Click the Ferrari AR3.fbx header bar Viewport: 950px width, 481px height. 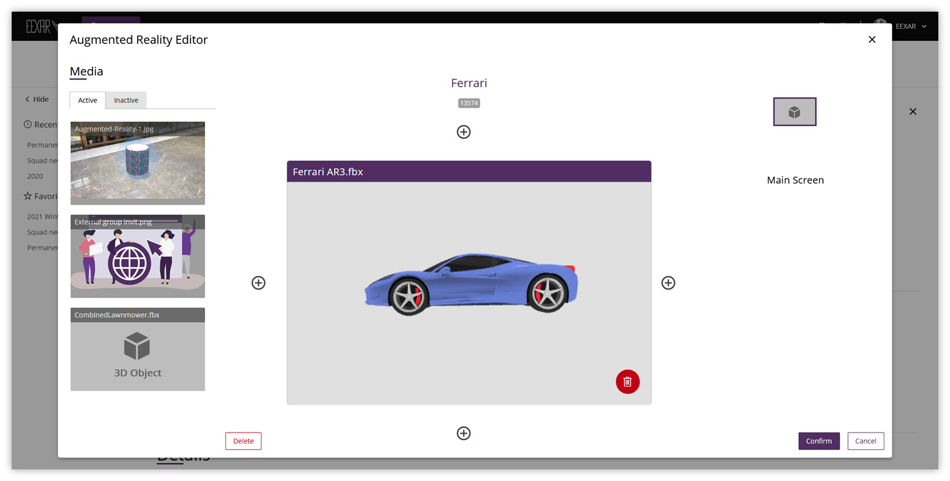pos(469,172)
